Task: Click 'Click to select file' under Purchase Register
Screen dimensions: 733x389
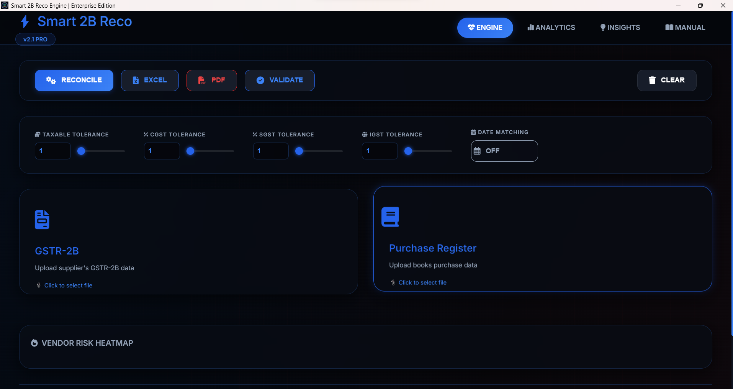Action: 422,282
